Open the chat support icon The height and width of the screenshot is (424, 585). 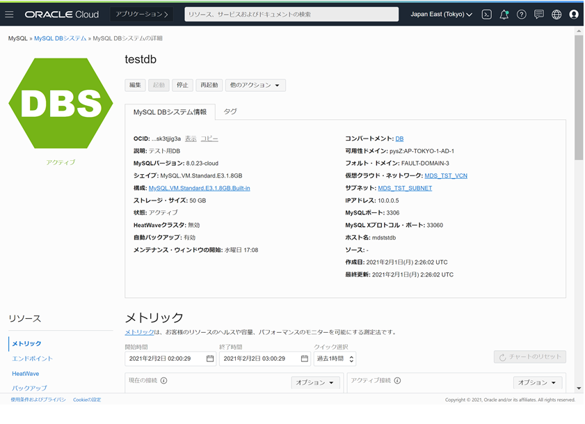(x=539, y=14)
